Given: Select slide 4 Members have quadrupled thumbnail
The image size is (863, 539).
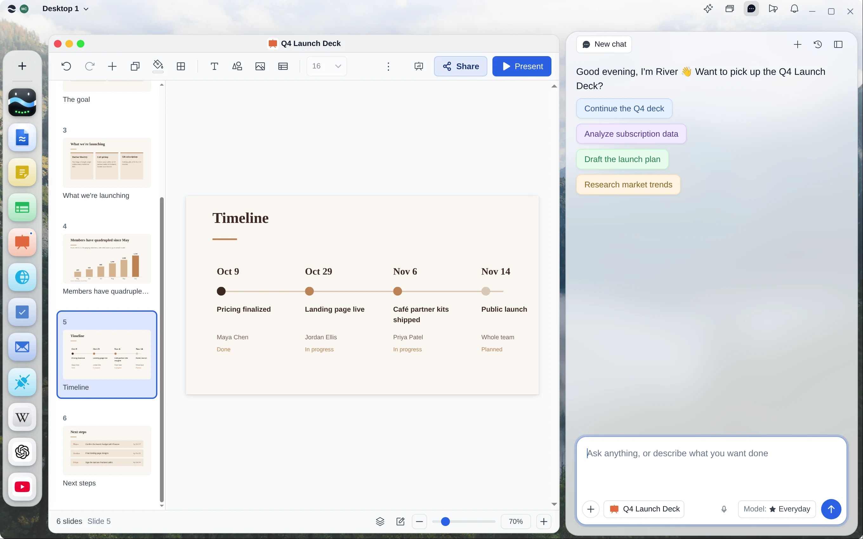Looking at the screenshot, I should pyautogui.click(x=107, y=258).
